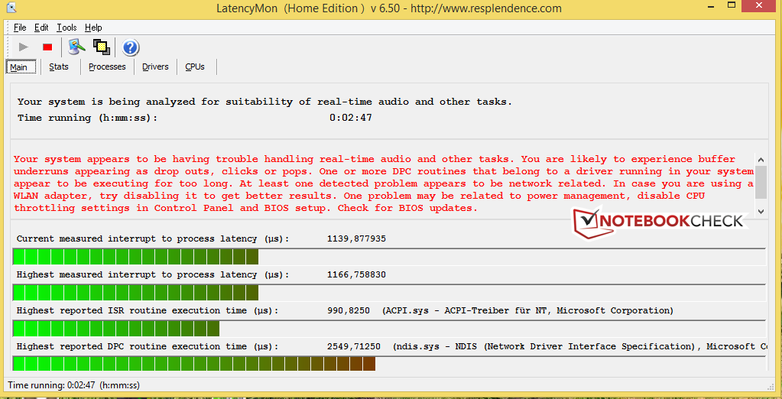Image resolution: width=782 pixels, height=399 pixels.
Task: Click the ISR value 990,8250
Action: coord(349,310)
